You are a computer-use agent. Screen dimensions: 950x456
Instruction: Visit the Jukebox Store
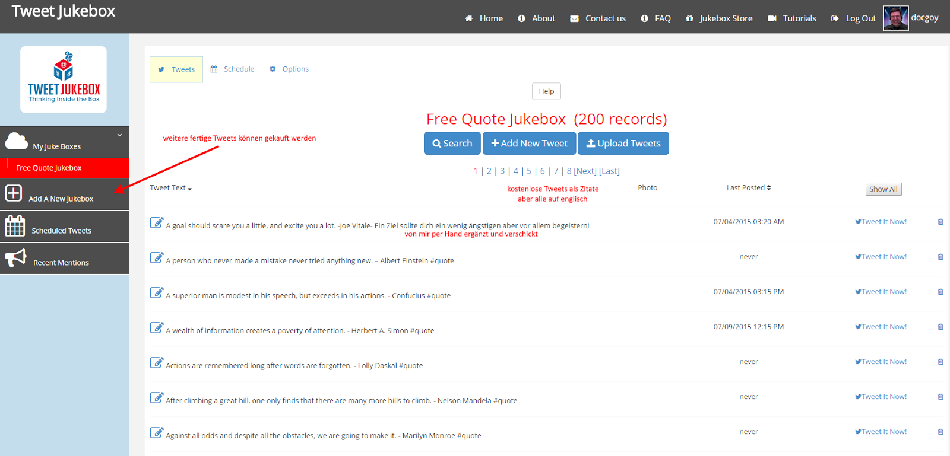[719, 18]
